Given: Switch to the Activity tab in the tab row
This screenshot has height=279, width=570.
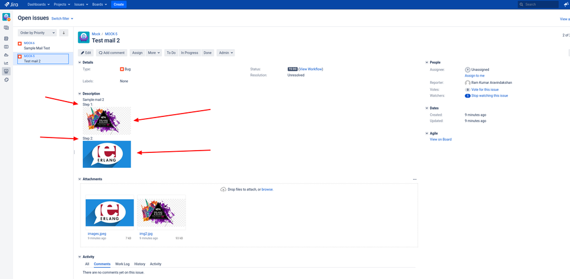Looking at the screenshot, I should tap(156, 264).
